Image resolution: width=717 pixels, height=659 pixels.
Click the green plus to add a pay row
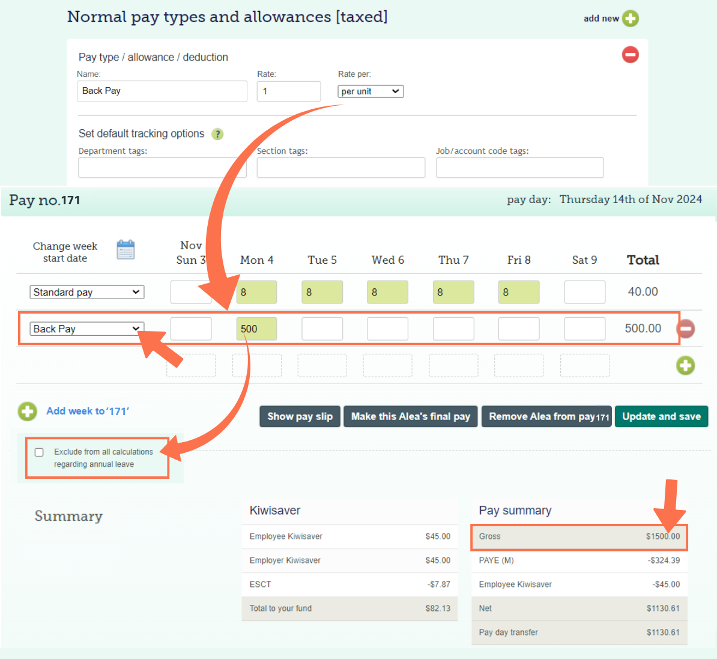click(x=685, y=365)
